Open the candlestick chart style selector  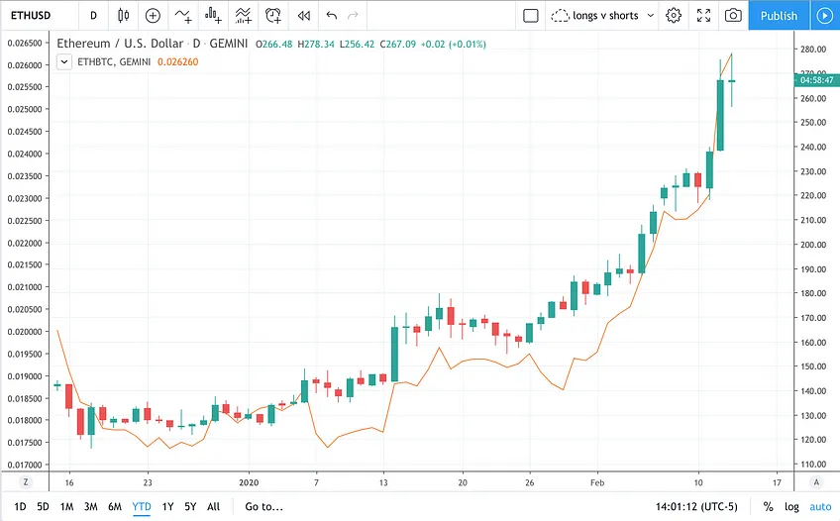point(123,16)
